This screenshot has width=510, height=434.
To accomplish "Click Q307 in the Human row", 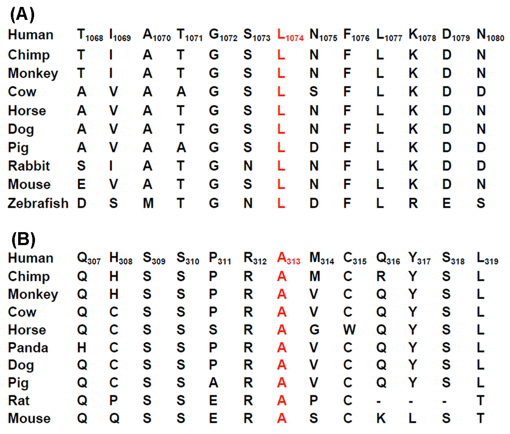I will point(87,259).
